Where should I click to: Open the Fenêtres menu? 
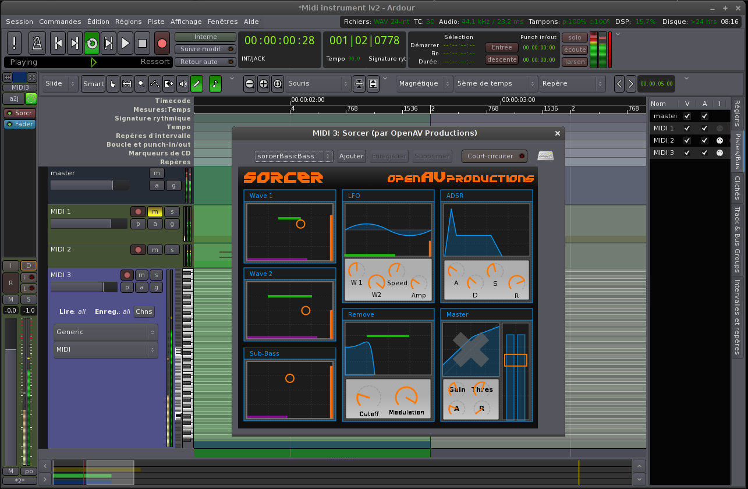click(x=222, y=22)
